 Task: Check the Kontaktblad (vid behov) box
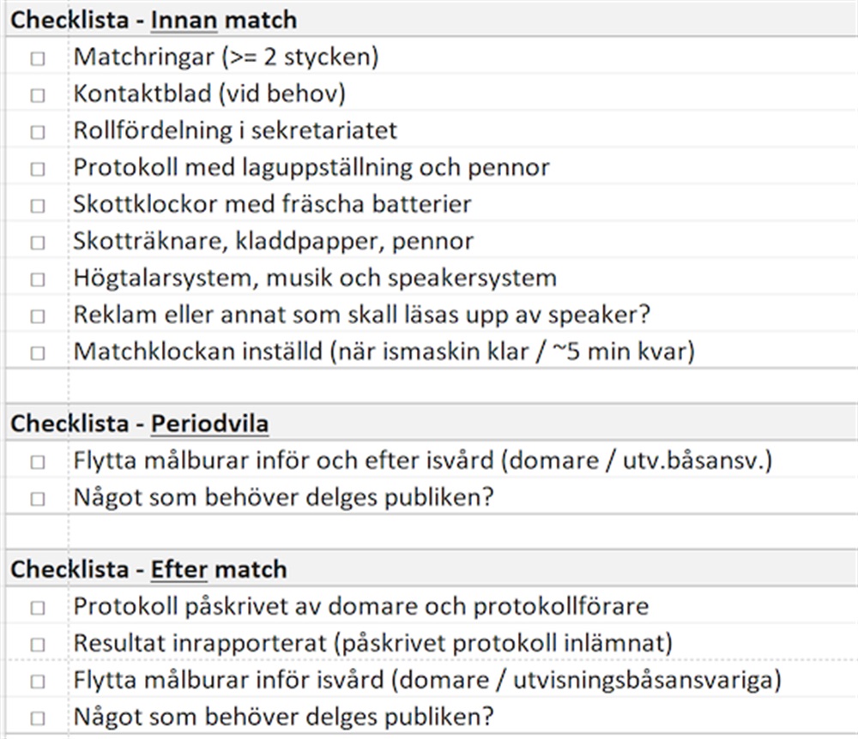(37, 95)
